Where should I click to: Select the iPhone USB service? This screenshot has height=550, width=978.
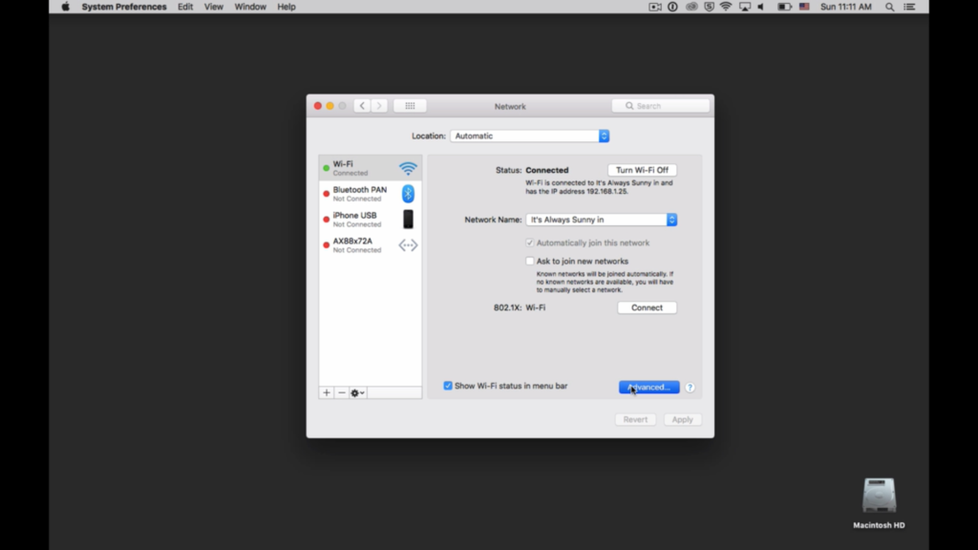370,220
